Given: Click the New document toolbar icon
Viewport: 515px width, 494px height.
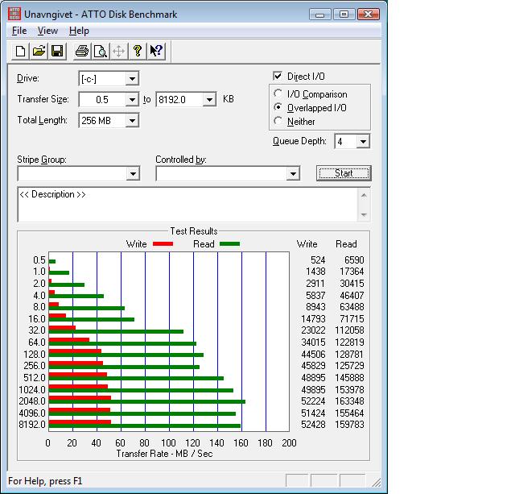Looking at the screenshot, I should pos(20,52).
